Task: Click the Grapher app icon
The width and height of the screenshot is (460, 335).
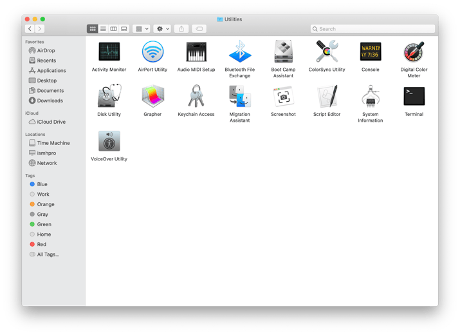Action: coord(152,96)
